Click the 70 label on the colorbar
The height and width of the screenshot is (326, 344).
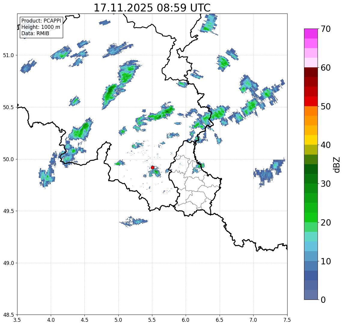[326, 29]
